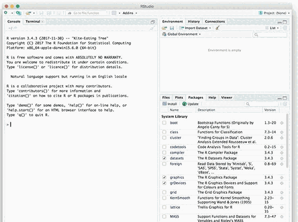The width and height of the screenshot is (298, 222).
Task: Click the Packages search field
Action: tap(261, 104)
